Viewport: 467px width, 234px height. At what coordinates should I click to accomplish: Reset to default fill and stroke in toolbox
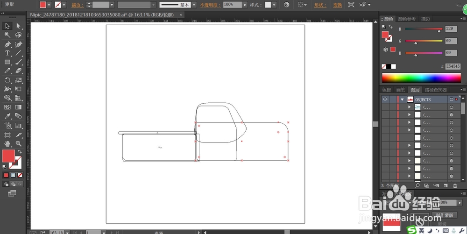pos(5,167)
